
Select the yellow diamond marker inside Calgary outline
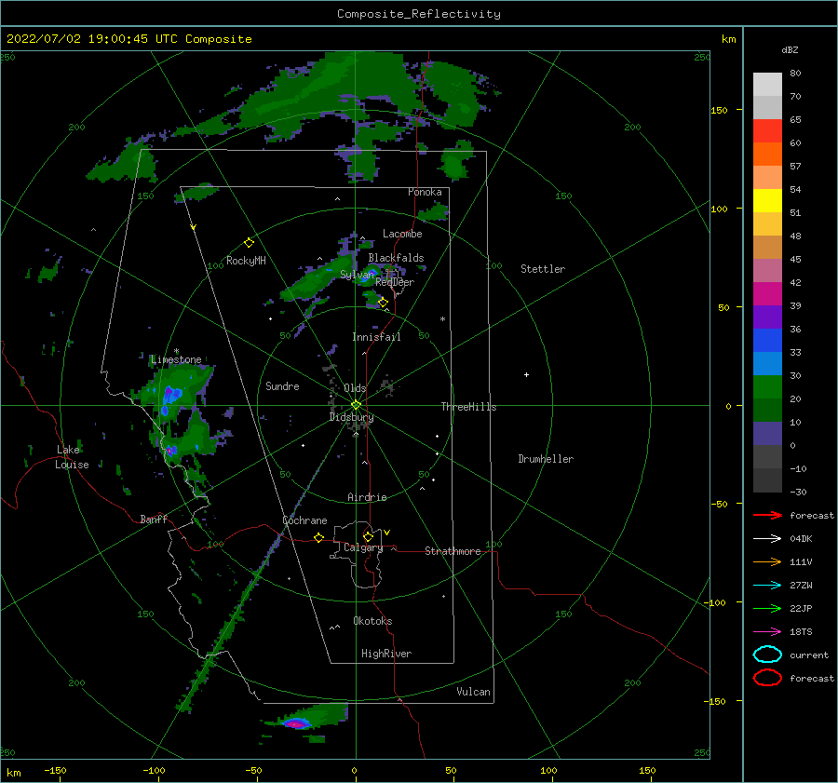tap(368, 536)
